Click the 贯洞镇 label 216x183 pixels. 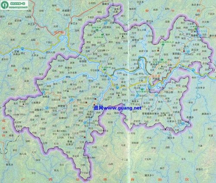click(x=176, y=53)
